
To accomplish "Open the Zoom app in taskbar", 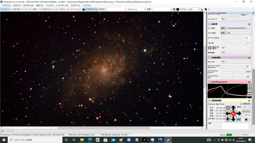I will [x=129, y=140].
